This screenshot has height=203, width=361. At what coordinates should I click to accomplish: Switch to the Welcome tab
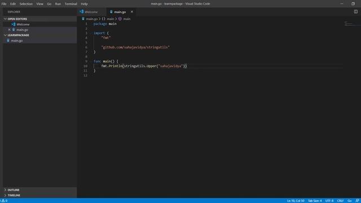(x=91, y=12)
